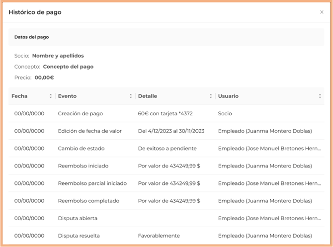
Task: Sort table by Fecha column arrows
Action: [x=51, y=96]
